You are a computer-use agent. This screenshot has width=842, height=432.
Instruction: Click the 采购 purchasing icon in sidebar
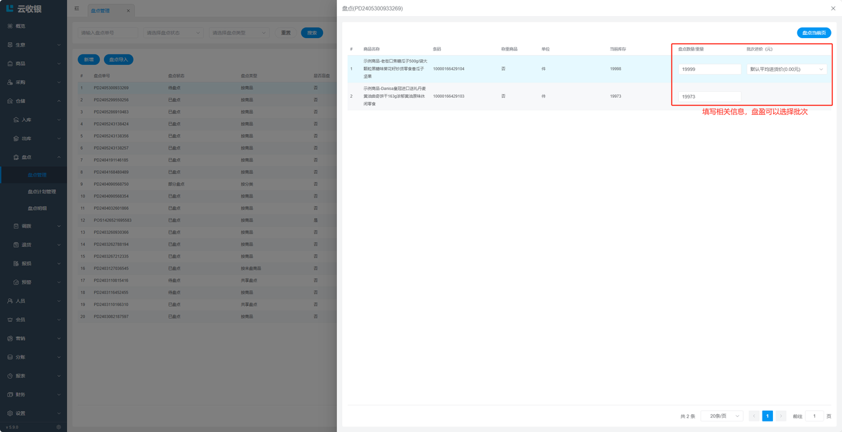coord(10,82)
